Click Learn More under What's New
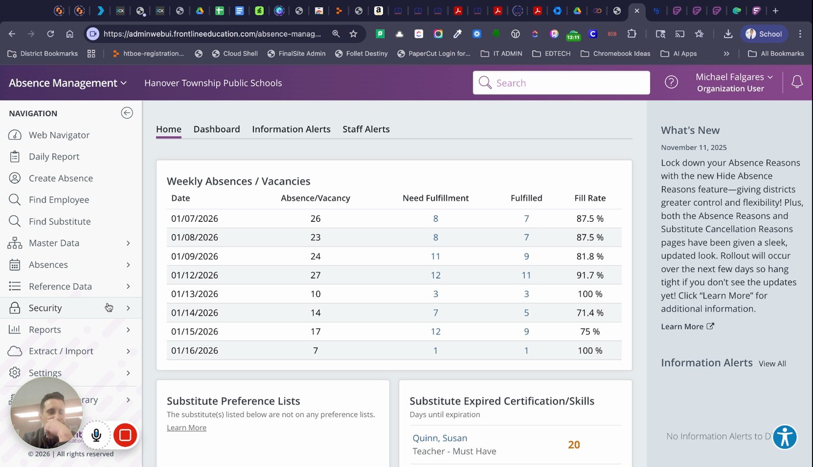 point(687,326)
